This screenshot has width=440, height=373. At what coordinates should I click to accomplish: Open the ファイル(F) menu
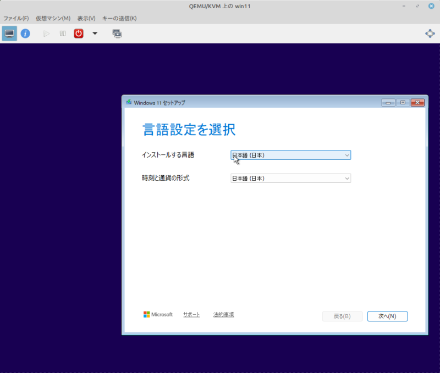pos(16,18)
